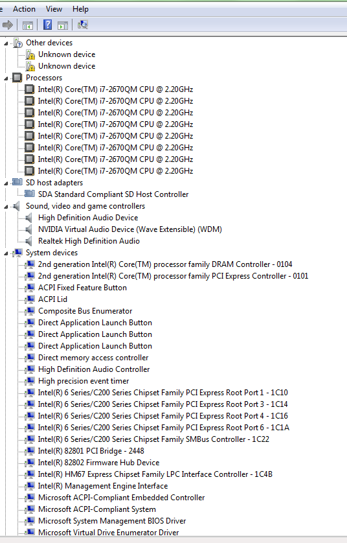Open the View menu
347x543 pixels.
tap(54, 9)
